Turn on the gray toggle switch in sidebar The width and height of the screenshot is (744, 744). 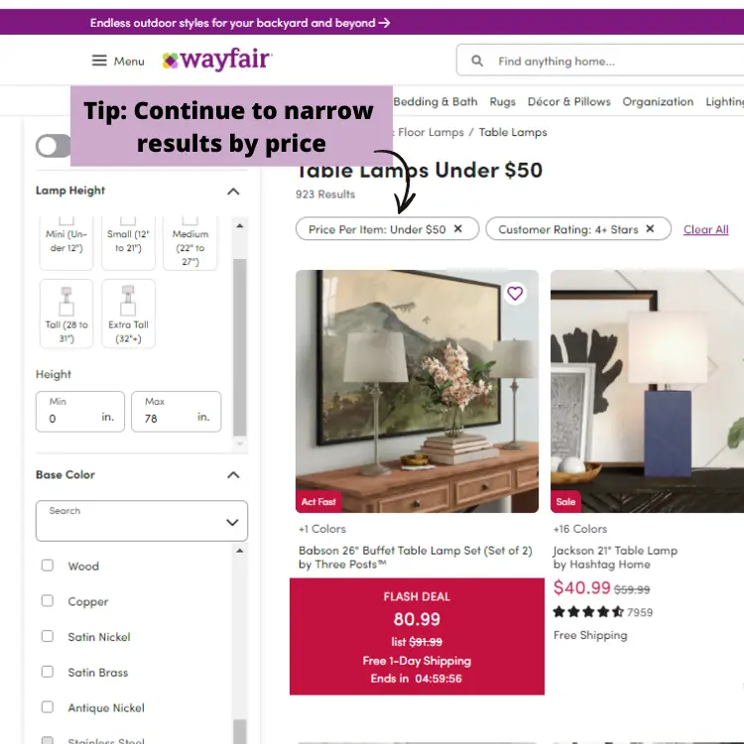tap(54, 146)
